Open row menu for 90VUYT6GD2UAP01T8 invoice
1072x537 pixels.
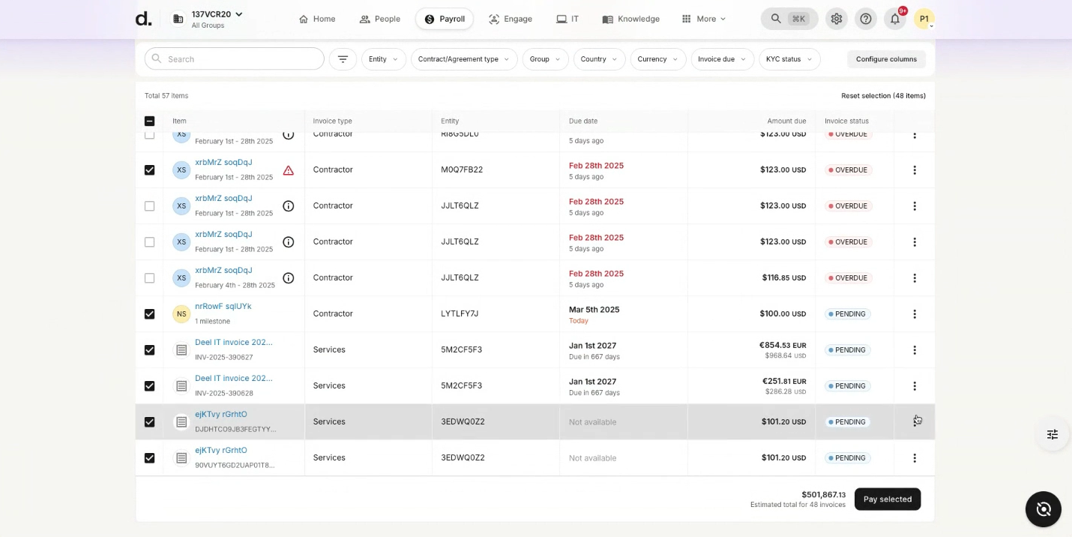(x=914, y=458)
